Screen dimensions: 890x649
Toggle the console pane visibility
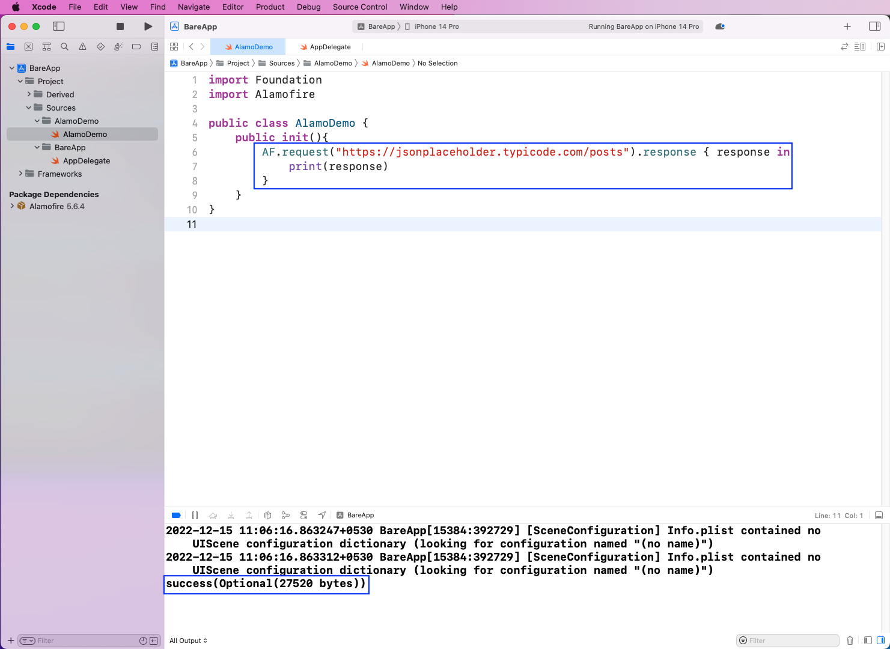(880, 641)
